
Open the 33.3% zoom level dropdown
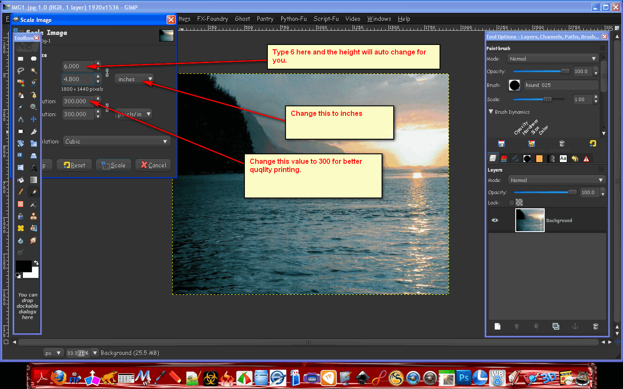tap(95, 353)
